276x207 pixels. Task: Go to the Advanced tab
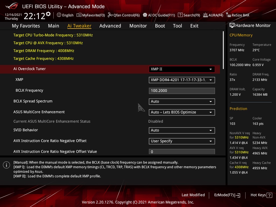[110, 26]
